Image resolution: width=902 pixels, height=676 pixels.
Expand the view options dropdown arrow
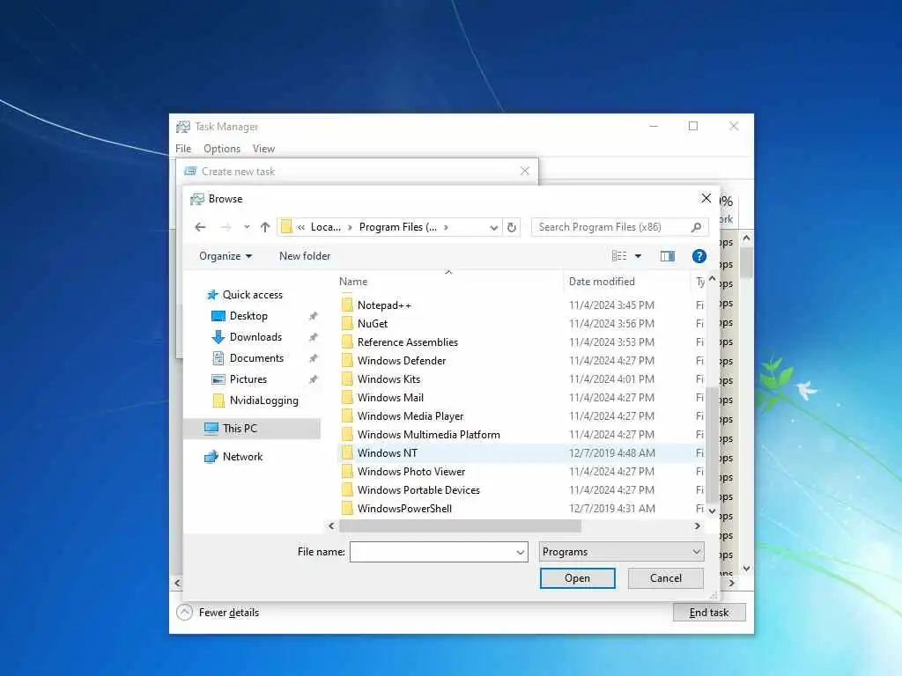(x=638, y=256)
